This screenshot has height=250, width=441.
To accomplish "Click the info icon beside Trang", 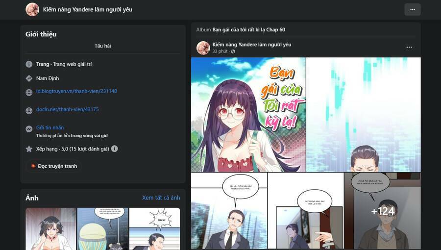I will coord(29,64).
